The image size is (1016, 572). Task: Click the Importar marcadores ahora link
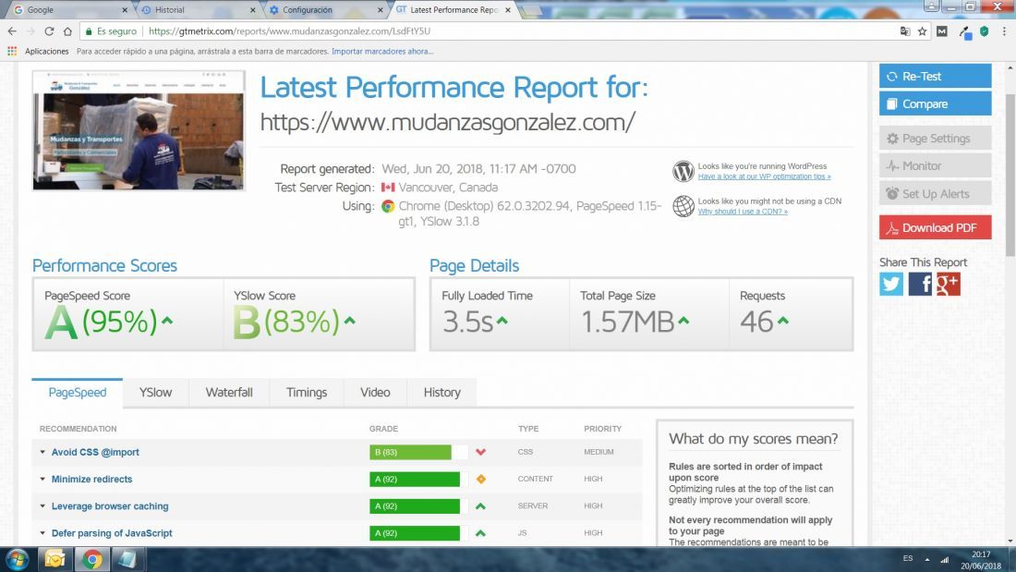pos(382,51)
